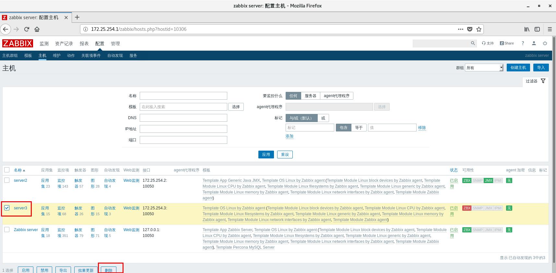
Task: Click the ZBX availability badge for server2
Action: coord(467,180)
